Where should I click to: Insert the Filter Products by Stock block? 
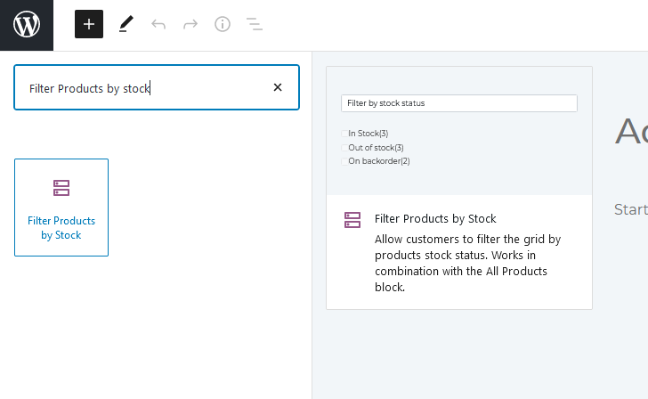(x=61, y=208)
